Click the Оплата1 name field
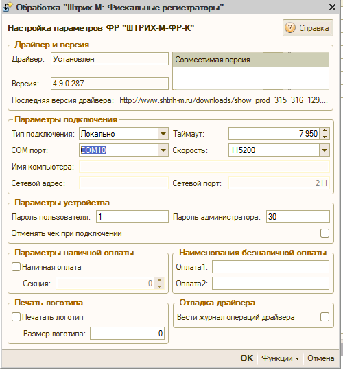 pyautogui.click(x=271, y=266)
